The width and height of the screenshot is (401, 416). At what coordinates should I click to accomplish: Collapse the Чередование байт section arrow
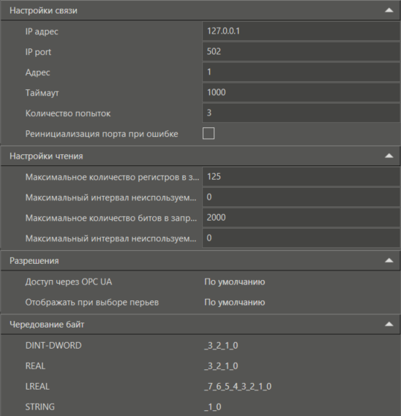click(x=389, y=324)
